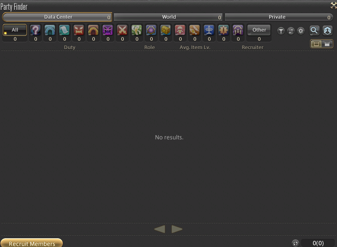Switch to the compact list view
This screenshot has width=337, height=247.
(316, 44)
